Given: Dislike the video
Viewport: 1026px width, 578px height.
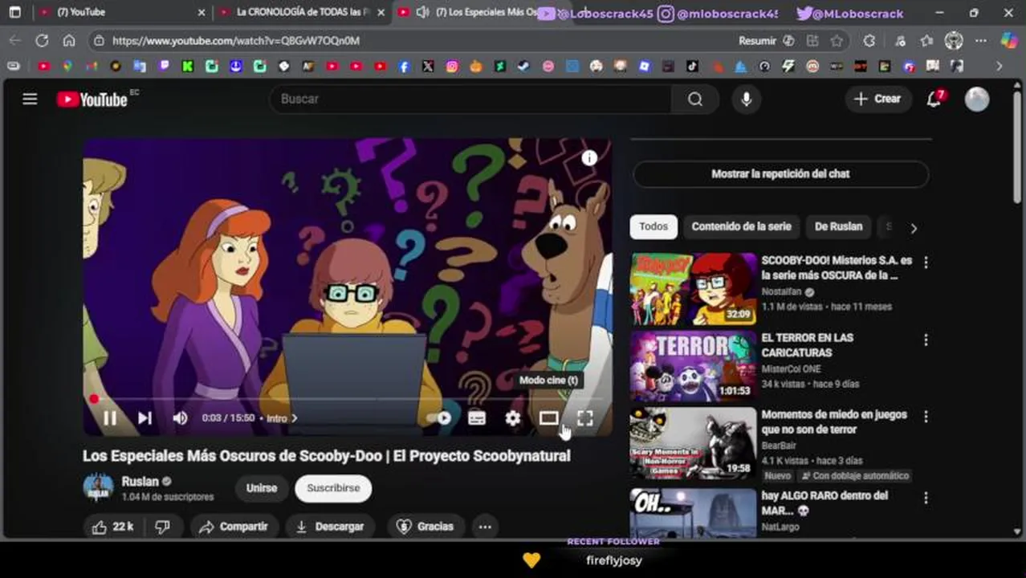Looking at the screenshot, I should [163, 527].
